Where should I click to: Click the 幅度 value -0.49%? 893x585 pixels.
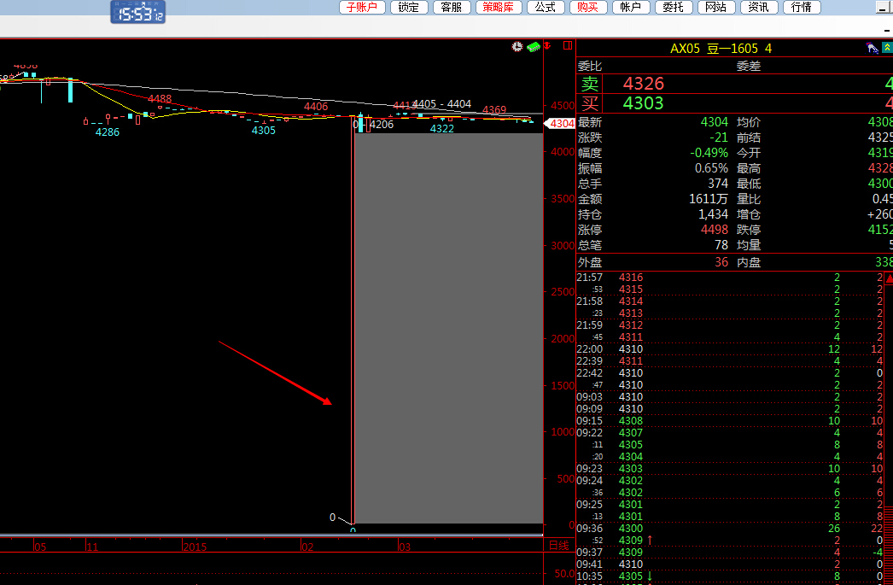(x=709, y=153)
